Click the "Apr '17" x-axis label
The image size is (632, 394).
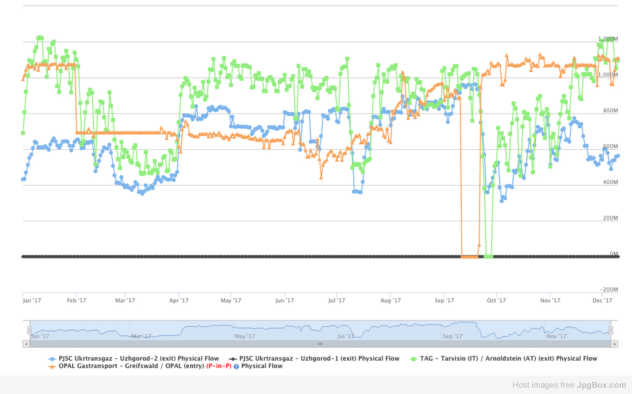tap(179, 300)
